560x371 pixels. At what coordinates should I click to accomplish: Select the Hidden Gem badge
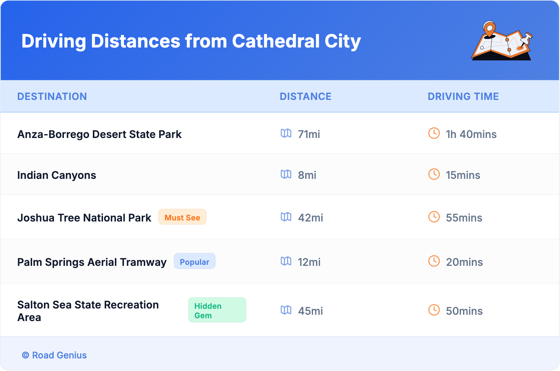pyautogui.click(x=217, y=310)
